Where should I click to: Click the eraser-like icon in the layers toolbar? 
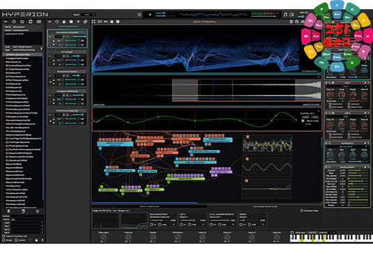tap(85, 22)
